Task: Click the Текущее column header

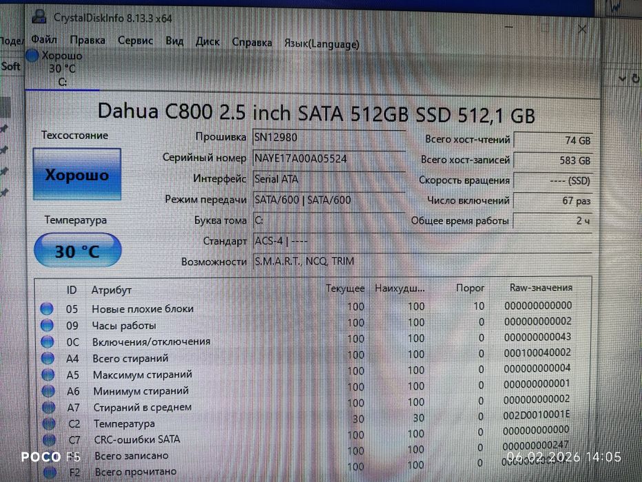Action: tap(344, 289)
